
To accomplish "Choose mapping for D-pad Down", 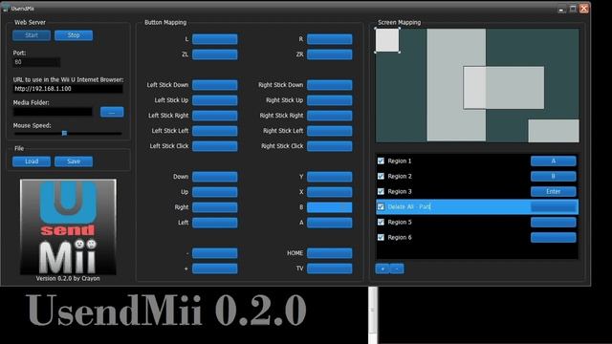I will tap(214, 177).
